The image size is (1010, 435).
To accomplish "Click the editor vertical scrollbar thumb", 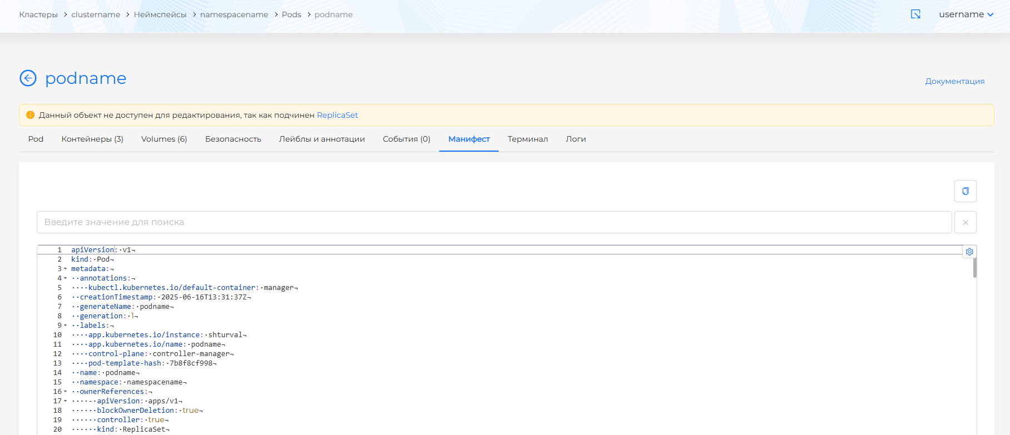I will tap(974, 268).
